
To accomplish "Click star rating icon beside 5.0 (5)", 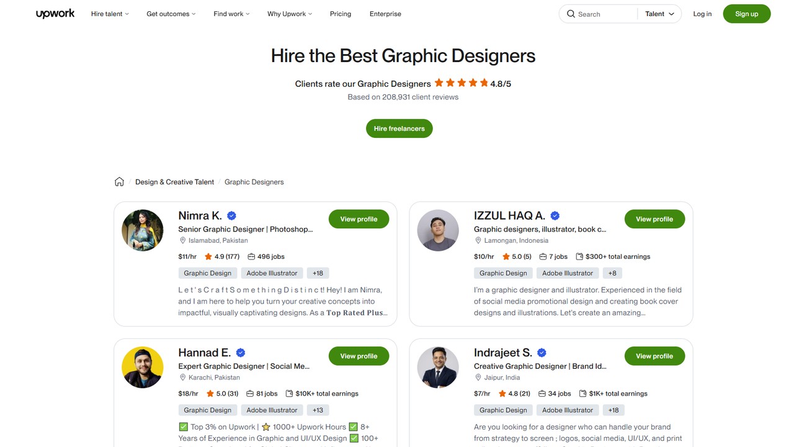I will tap(506, 256).
